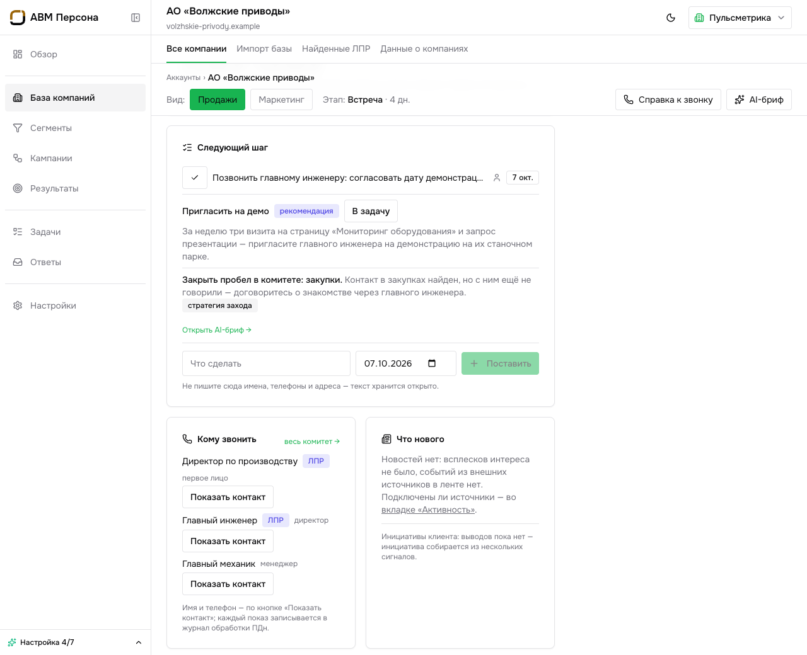Image resolution: width=807 pixels, height=655 pixels.
Task: Open the Найденные ЛПР tab
Action: coord(336,48)
